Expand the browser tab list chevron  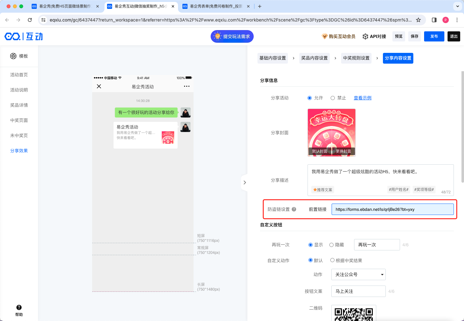click(x=457, y=6)
